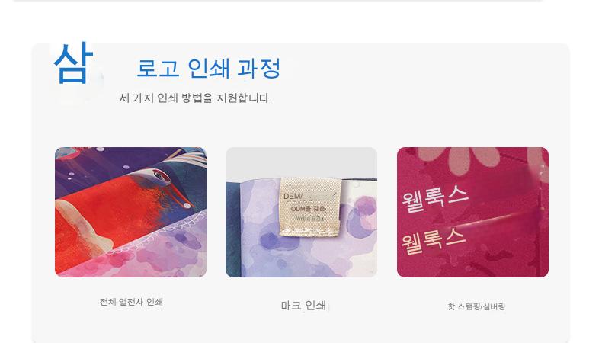Click the beige woven label tag
The width and height of the screenshot is (602, 343).
pos(310,207)
